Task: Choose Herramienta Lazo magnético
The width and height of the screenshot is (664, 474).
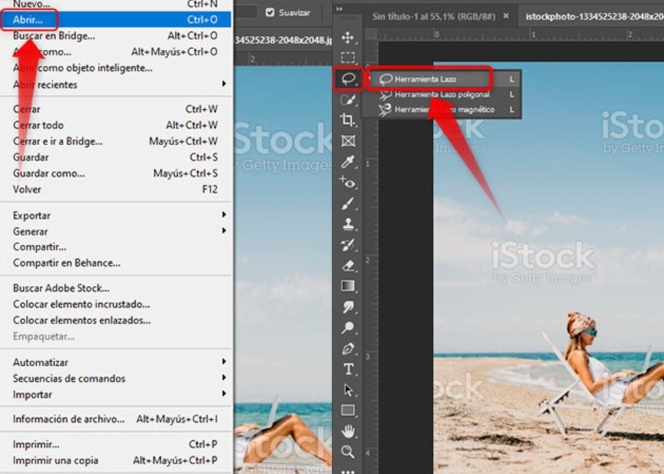Action: point(443,109)
